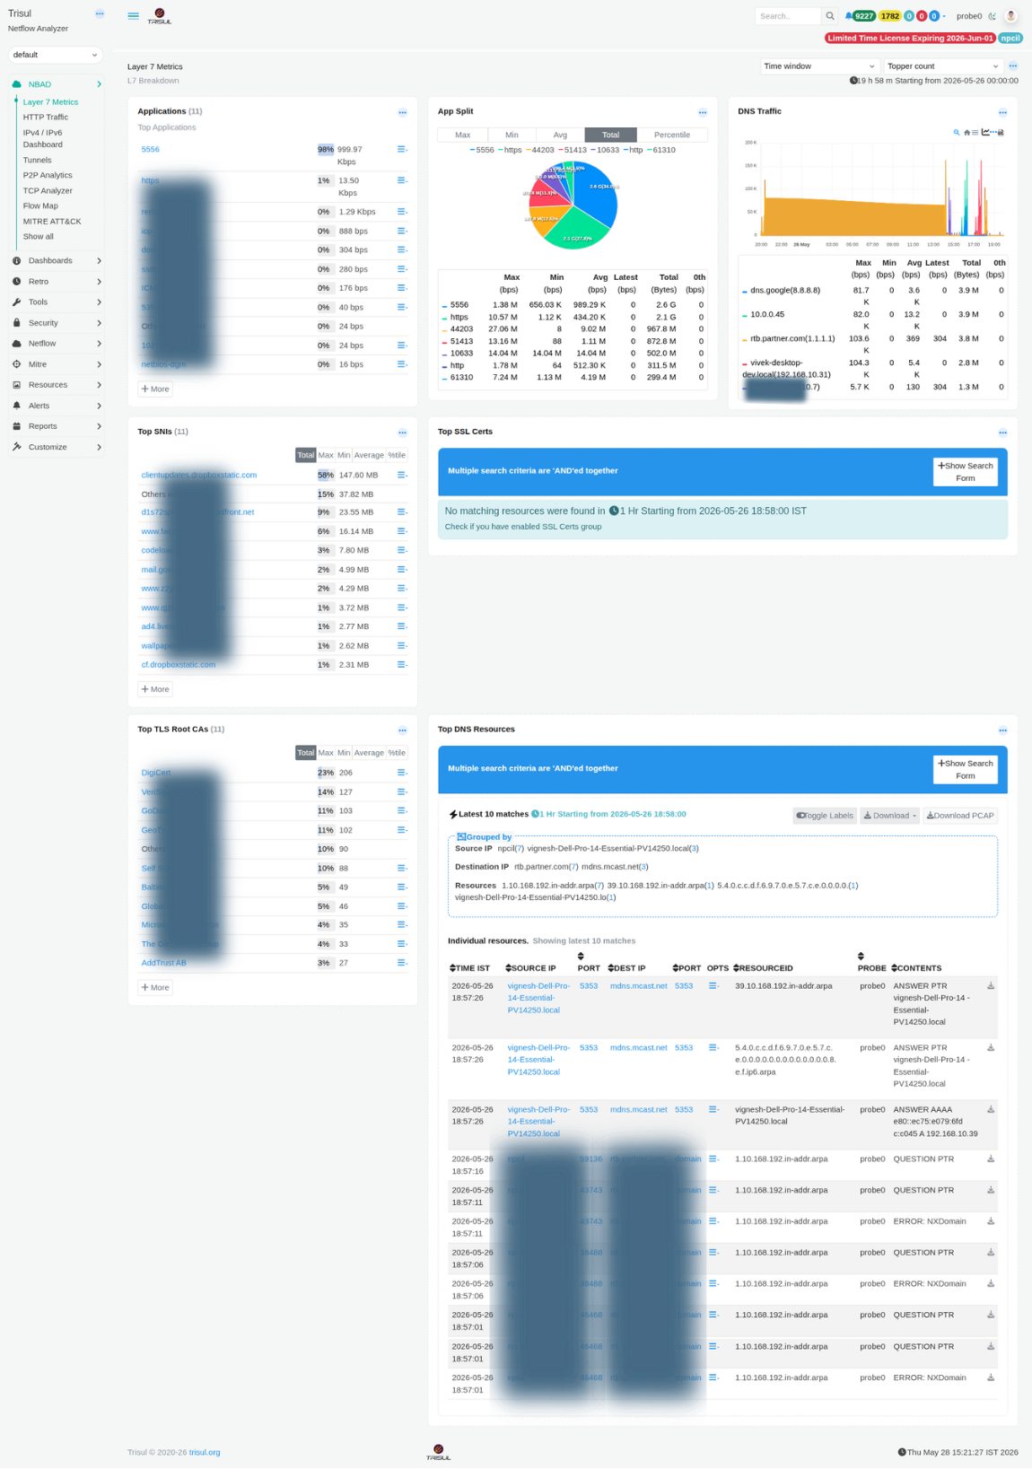Open the Download dropdown in DNS Resources
1032x1469 pixels.
pyautogui.click(x=890, y=816)
